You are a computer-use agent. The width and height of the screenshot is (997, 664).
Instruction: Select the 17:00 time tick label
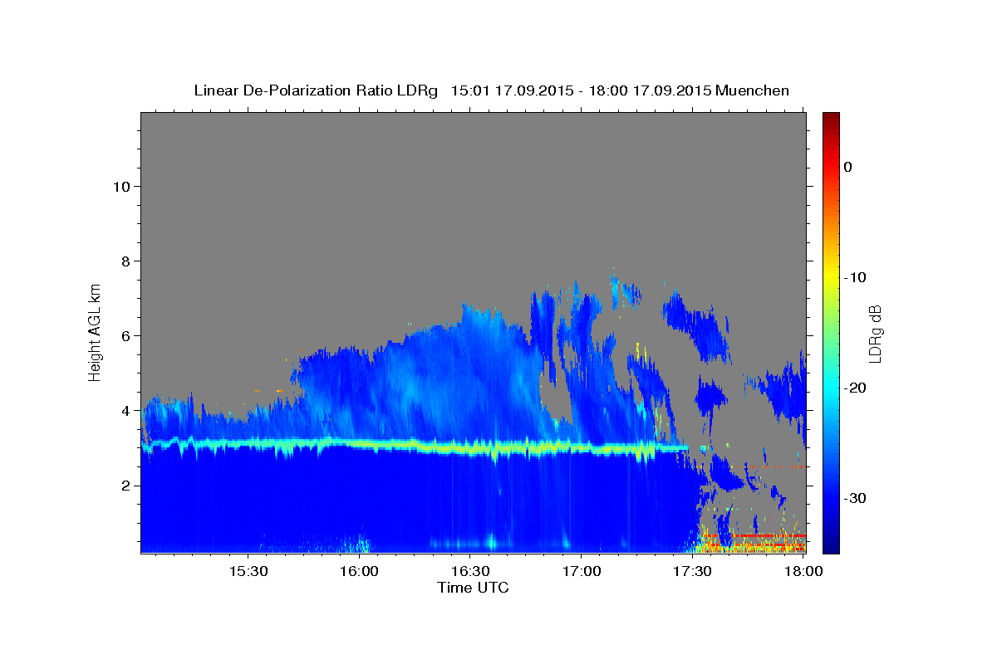click(581, 571)
